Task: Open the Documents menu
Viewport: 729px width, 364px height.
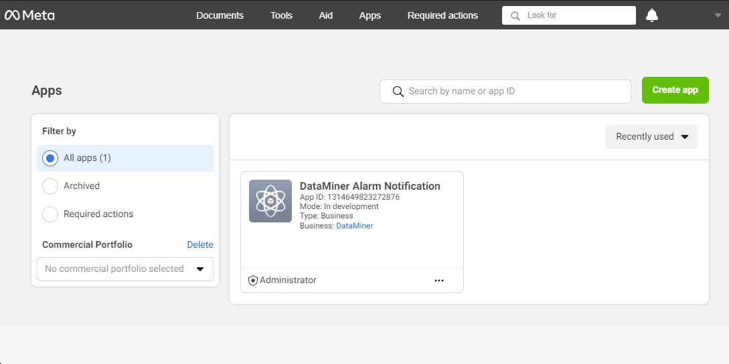Action: [220, 15]
